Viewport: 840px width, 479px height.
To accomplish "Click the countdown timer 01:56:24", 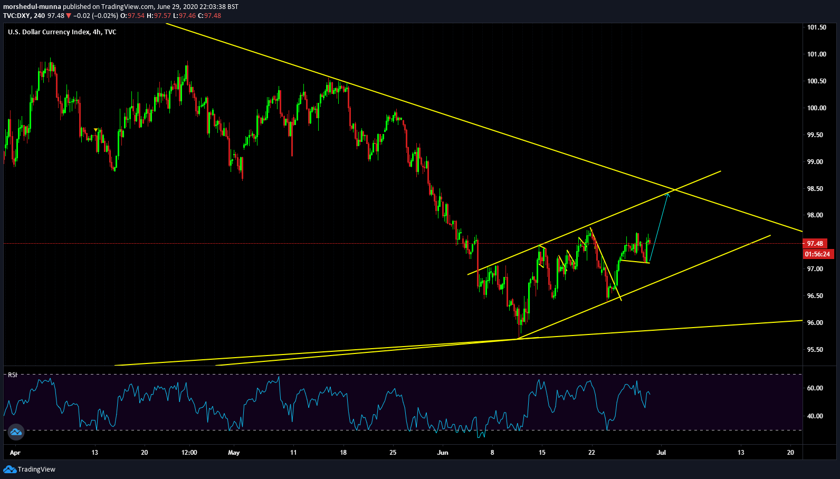I will pyautogui.click(x=817, y=254).
